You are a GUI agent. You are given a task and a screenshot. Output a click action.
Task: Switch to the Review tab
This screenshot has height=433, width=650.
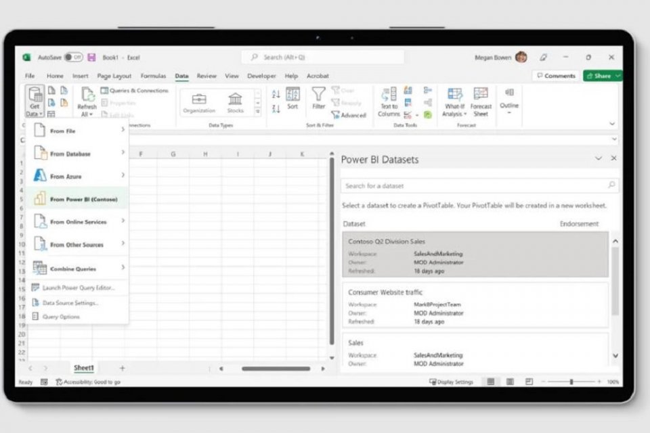tap(207, 76)
